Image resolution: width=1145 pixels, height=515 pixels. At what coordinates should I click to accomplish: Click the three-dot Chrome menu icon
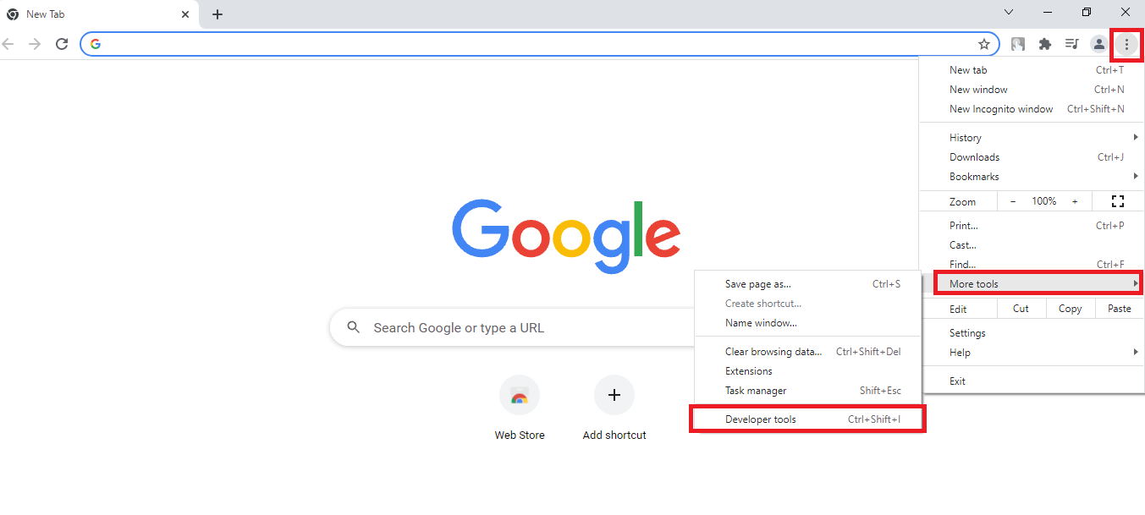pyautogui.click(x=1126, y=44)
